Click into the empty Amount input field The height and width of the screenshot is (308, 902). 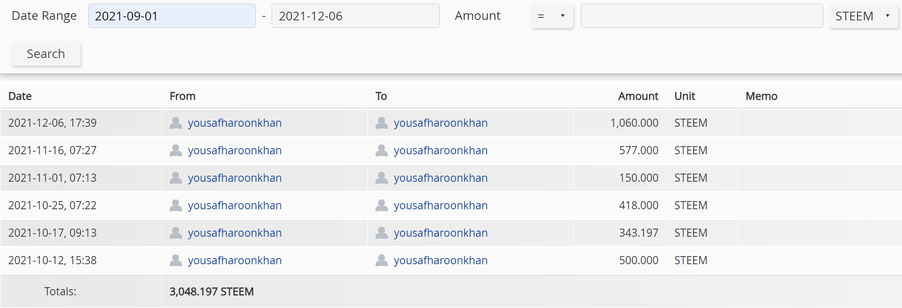[x=702, y=16]
